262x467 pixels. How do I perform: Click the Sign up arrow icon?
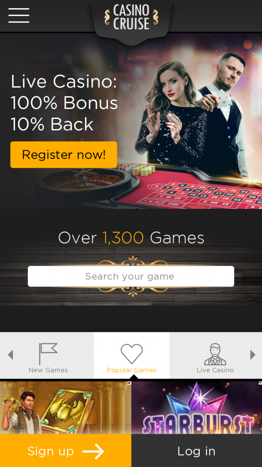coord(93,451)
